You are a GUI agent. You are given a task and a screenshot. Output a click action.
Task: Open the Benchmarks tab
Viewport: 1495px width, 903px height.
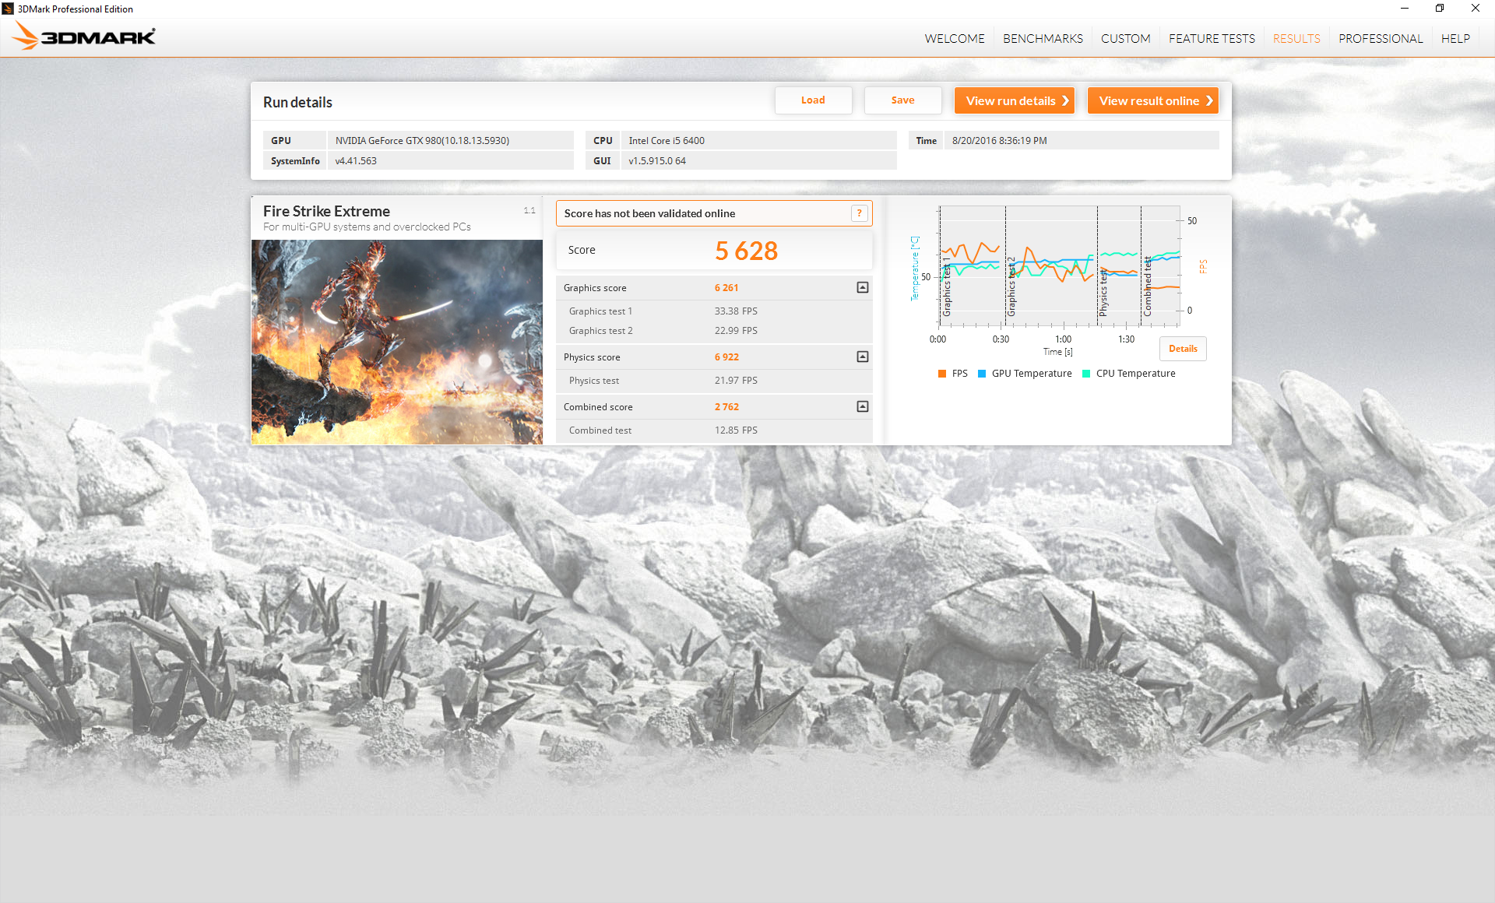pyautogui.click(x=1043, y=38)
